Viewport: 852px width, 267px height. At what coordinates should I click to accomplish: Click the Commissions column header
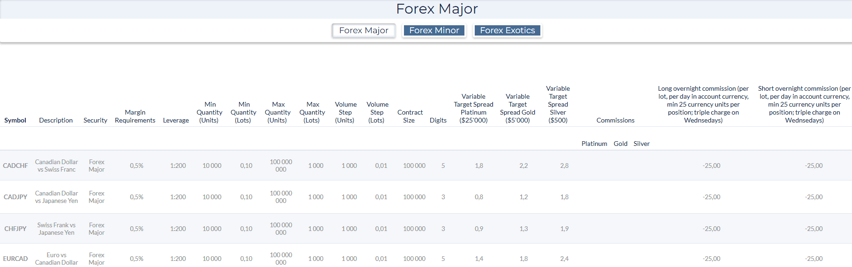(x=615, y=120)
